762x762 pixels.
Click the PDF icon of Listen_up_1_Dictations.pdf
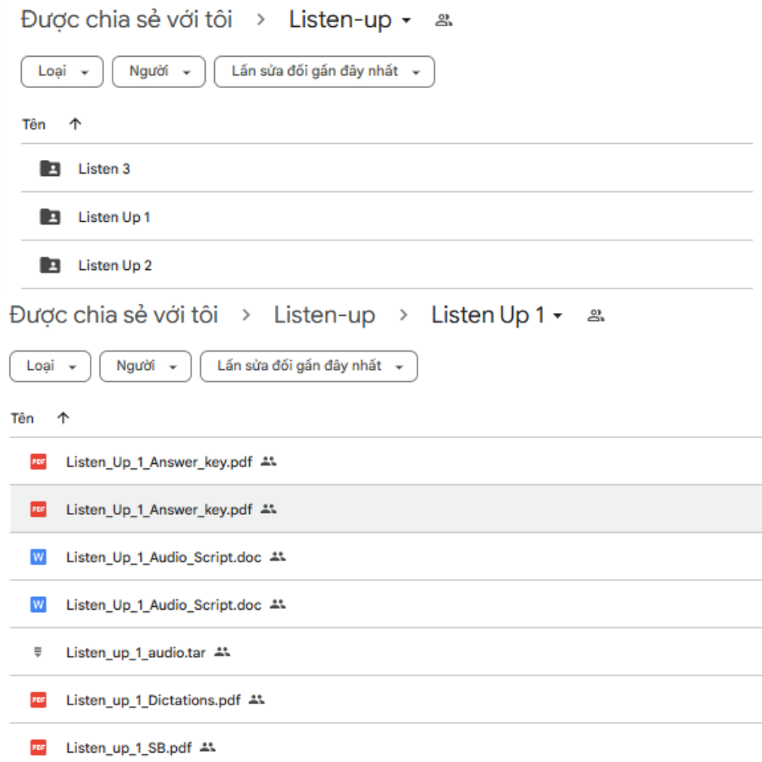pos(38,700)
